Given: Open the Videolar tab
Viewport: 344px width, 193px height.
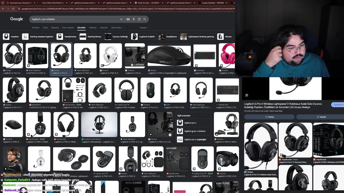Looking at the screenshot, I should click(93, 28).
